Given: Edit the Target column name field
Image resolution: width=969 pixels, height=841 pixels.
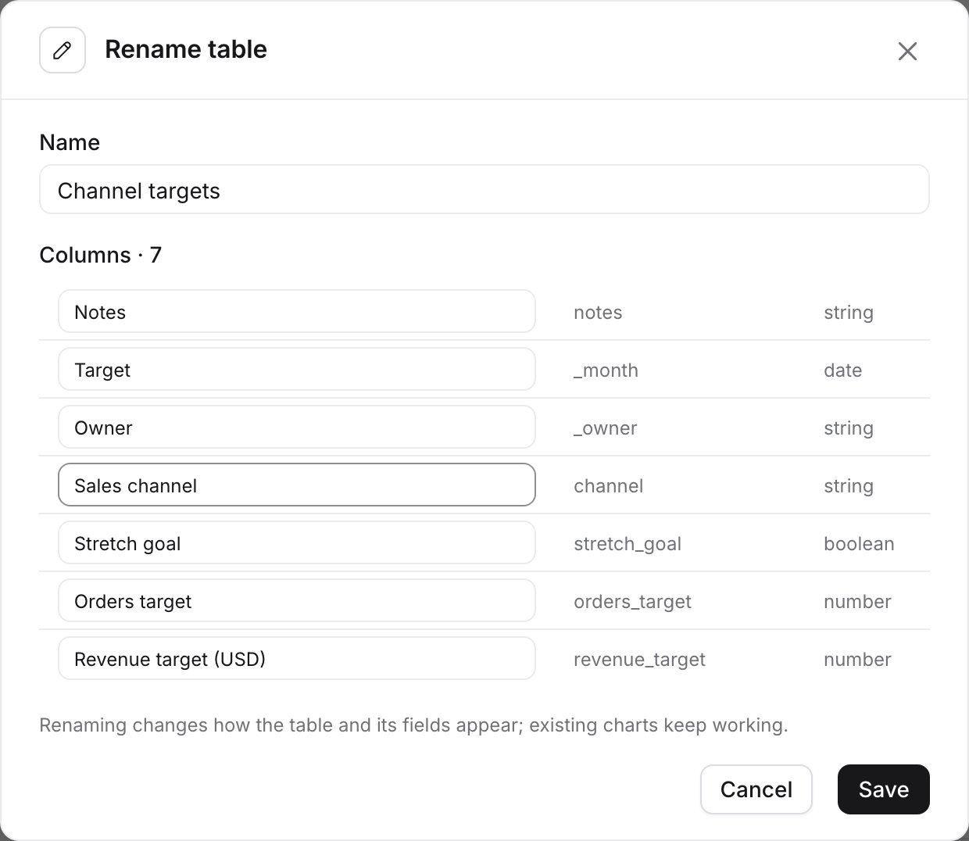Looking at the screenshot, I should click(x=297, y=369).
